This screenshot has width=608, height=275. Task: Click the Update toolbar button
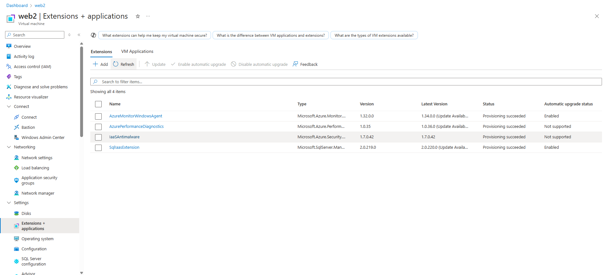pos(155,64)
